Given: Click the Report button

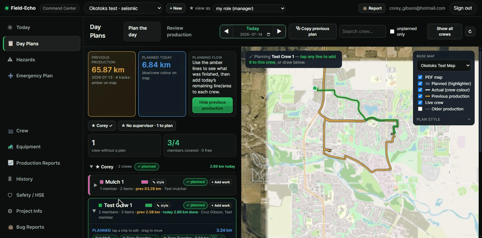Looking at the screenshot, I should pyautogui.click(x=372, y=8).
